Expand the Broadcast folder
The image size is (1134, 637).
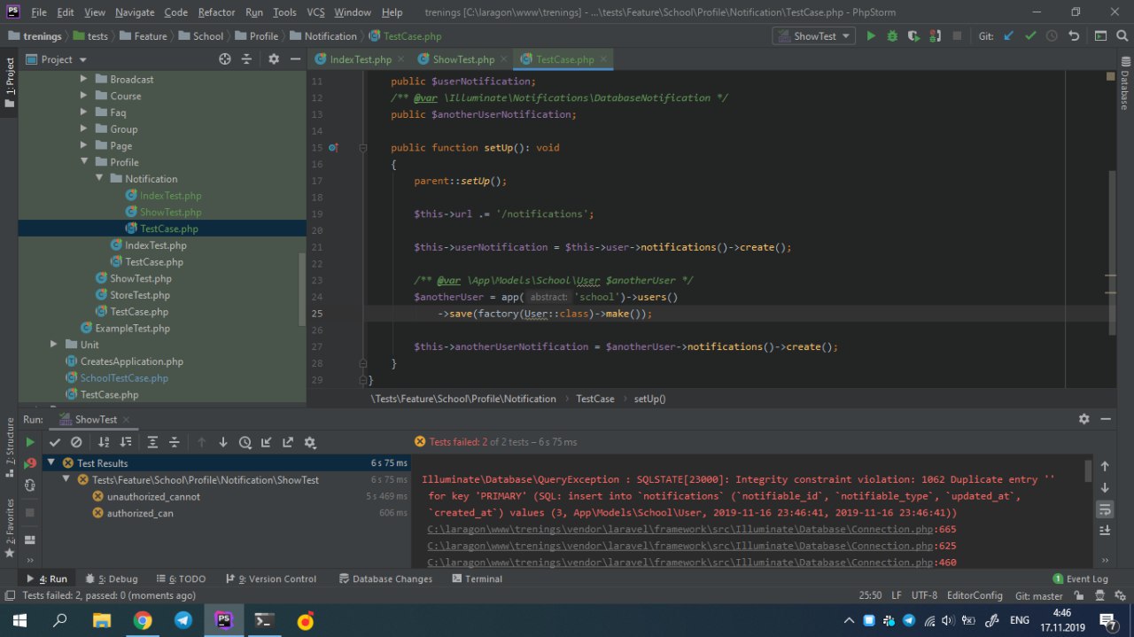pos(84,79)
